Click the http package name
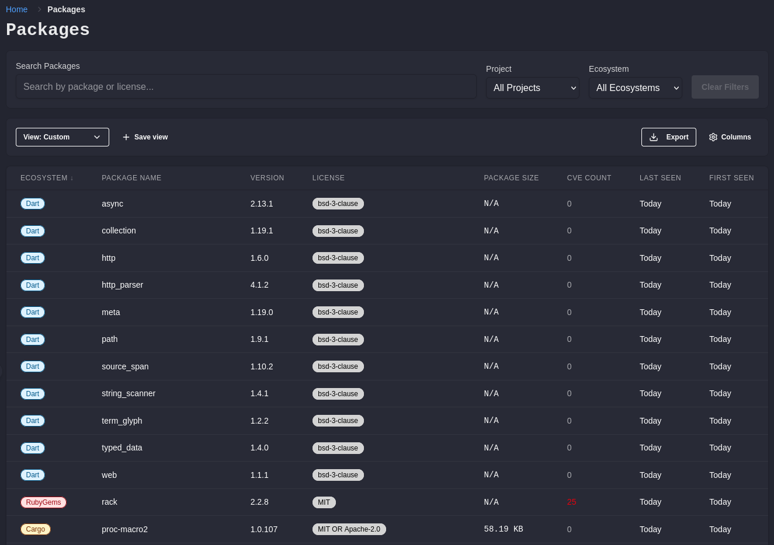This screenshot has height=545, width=774. 109,258
